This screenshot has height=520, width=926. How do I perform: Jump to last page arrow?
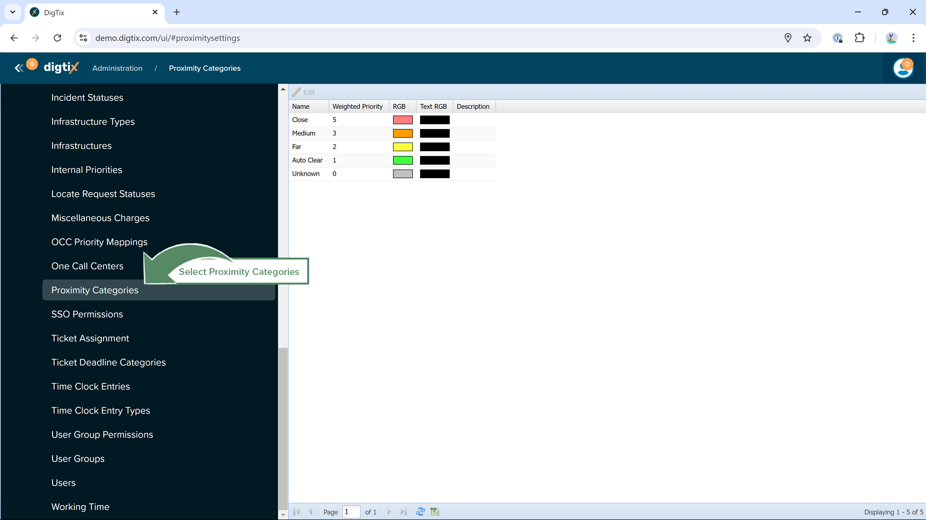tap(403, 512)
